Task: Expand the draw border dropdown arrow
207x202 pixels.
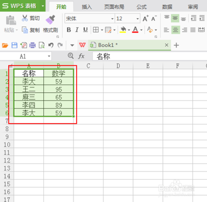Action: click(x=114, y=30)
